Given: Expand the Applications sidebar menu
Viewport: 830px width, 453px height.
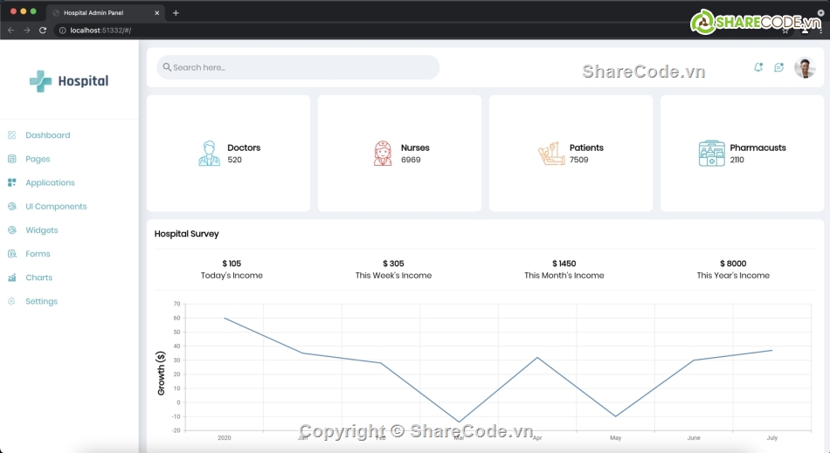Looking at the screenshot, I should pos(50,182).
